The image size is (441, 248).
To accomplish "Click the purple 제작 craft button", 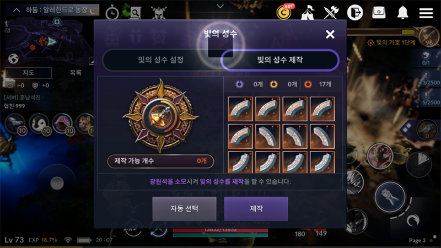I will point(256,209).
